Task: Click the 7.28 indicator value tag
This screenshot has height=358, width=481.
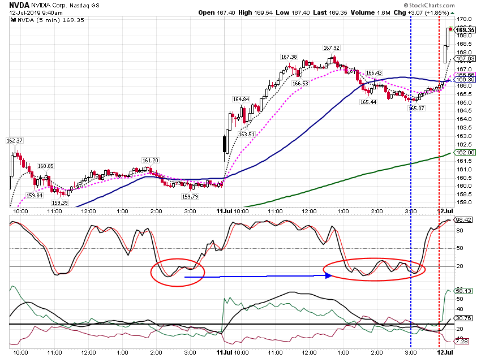Action: [x=462, y=342]
